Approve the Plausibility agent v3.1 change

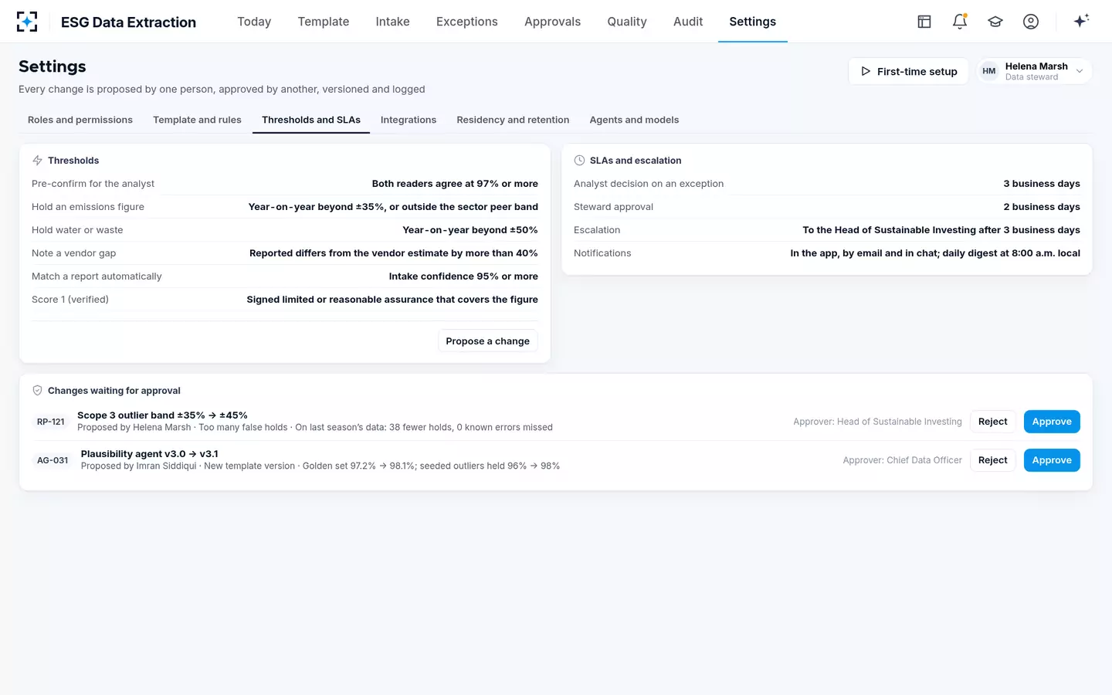(1052, 460)
